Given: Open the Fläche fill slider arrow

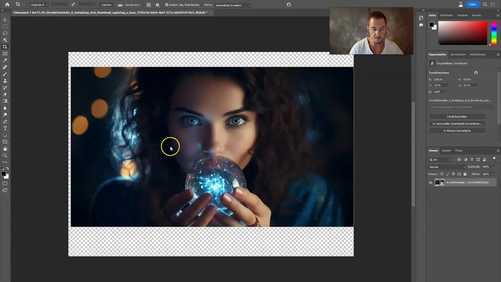Looking at the screenshot, I should tap(493, 174).
